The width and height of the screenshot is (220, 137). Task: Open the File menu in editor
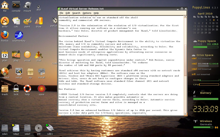[x=61, y=13]
